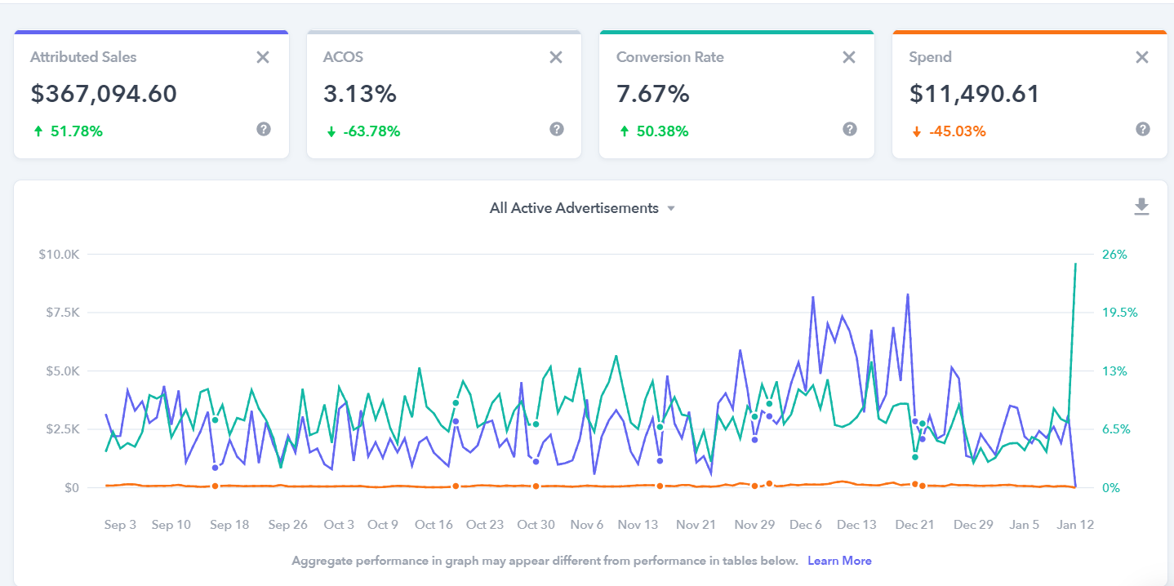Dismiss the Conversion Rate card
The width and height of the screenshot is (1174, 586).
[x=849, y=57]
